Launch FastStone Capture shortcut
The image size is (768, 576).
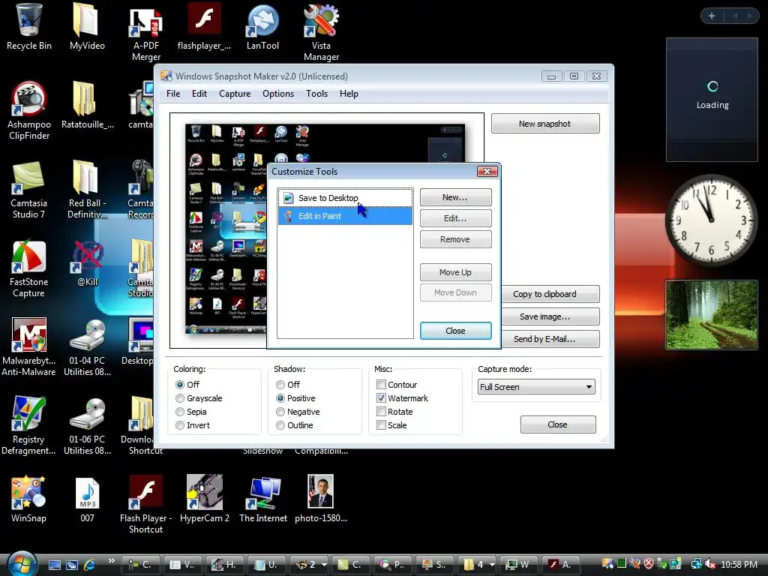[29, 269]
